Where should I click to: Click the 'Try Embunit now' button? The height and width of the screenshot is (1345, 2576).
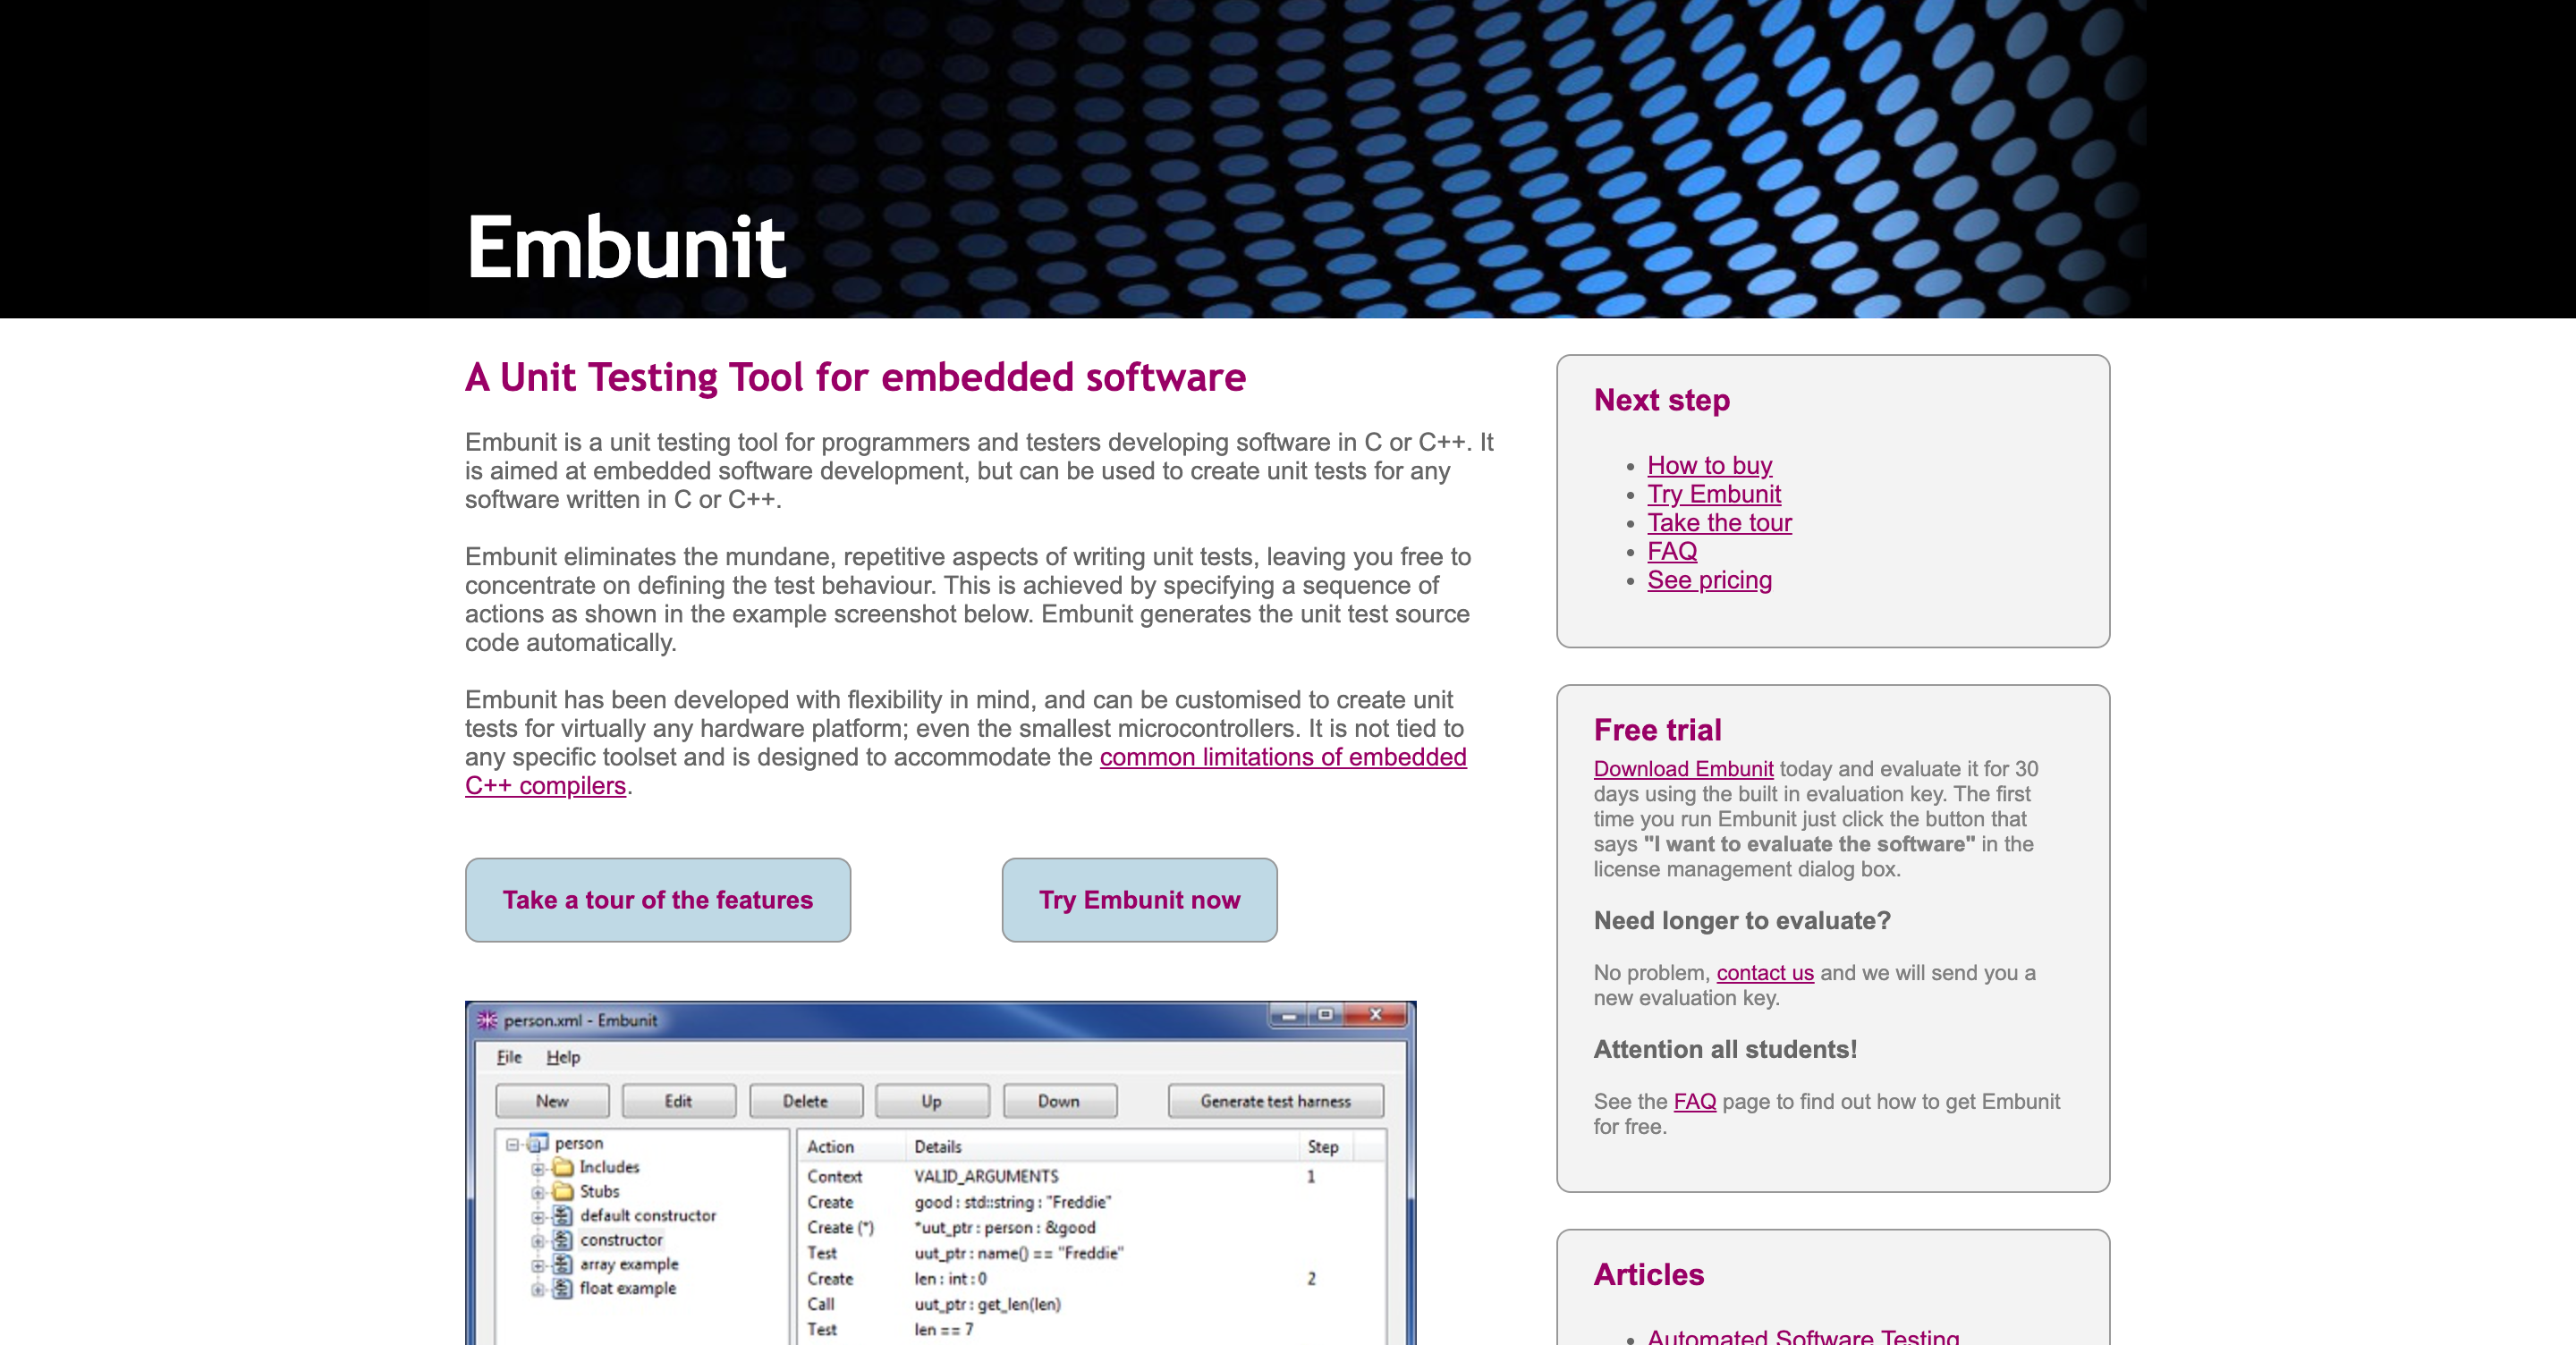coord(1140,900)
